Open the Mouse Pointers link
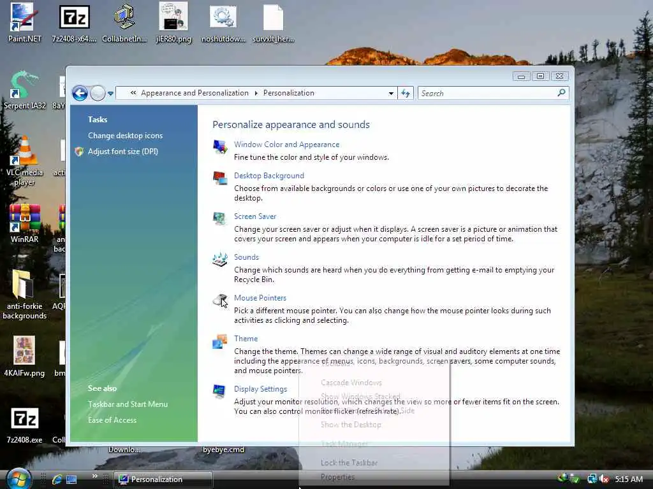Screen dimensions: 653x489 260,298
